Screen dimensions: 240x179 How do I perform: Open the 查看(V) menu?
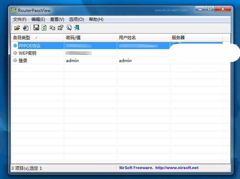point(57,19)
